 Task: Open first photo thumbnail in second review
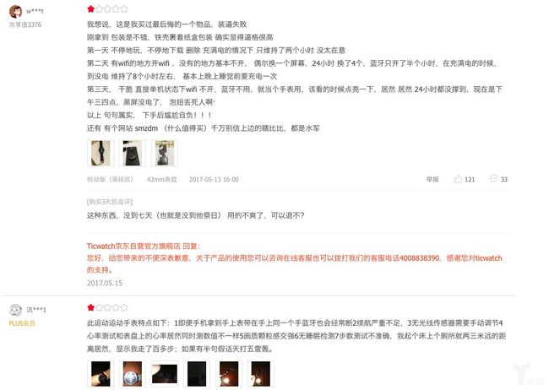(101, 374)
